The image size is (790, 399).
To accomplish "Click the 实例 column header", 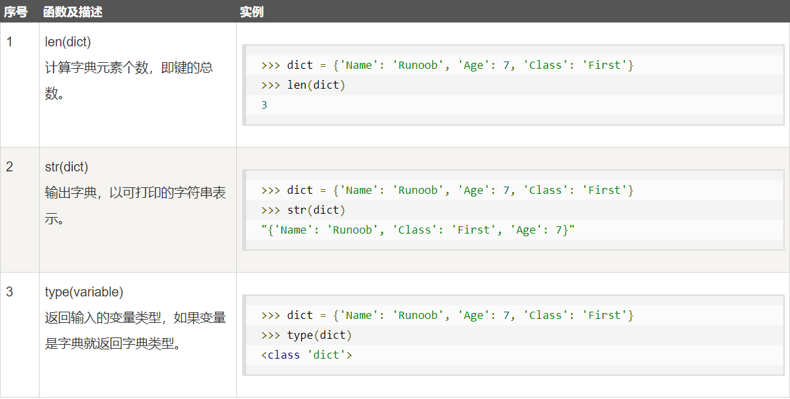I will click(251, 12).
